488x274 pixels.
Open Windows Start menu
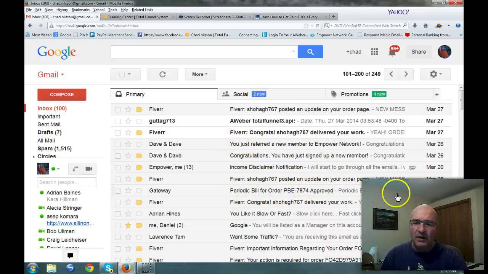pos(32,268)
